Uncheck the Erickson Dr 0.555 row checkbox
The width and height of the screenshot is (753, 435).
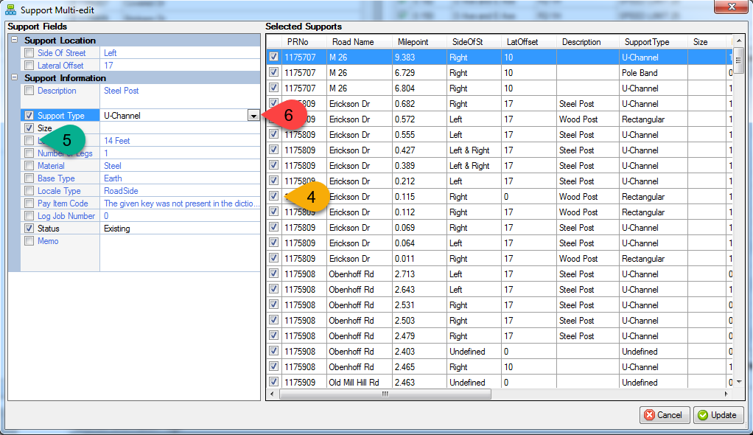pyautogui.click(x=274, y=134)
